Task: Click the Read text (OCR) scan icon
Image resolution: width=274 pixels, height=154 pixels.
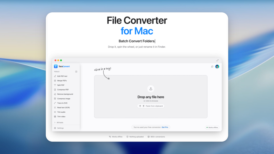Action: [55, 108]
